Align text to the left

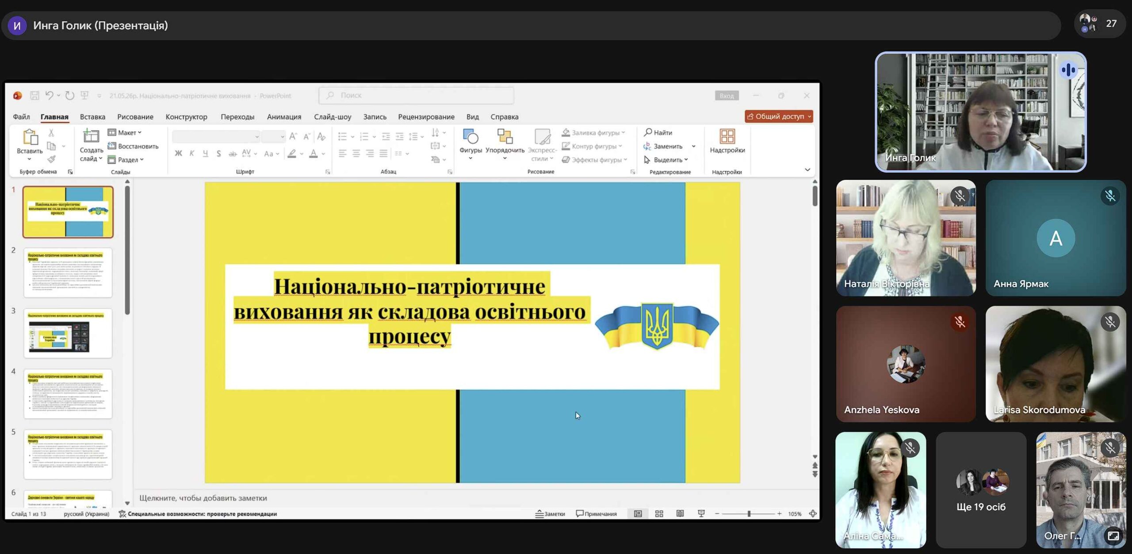[343, 153]
